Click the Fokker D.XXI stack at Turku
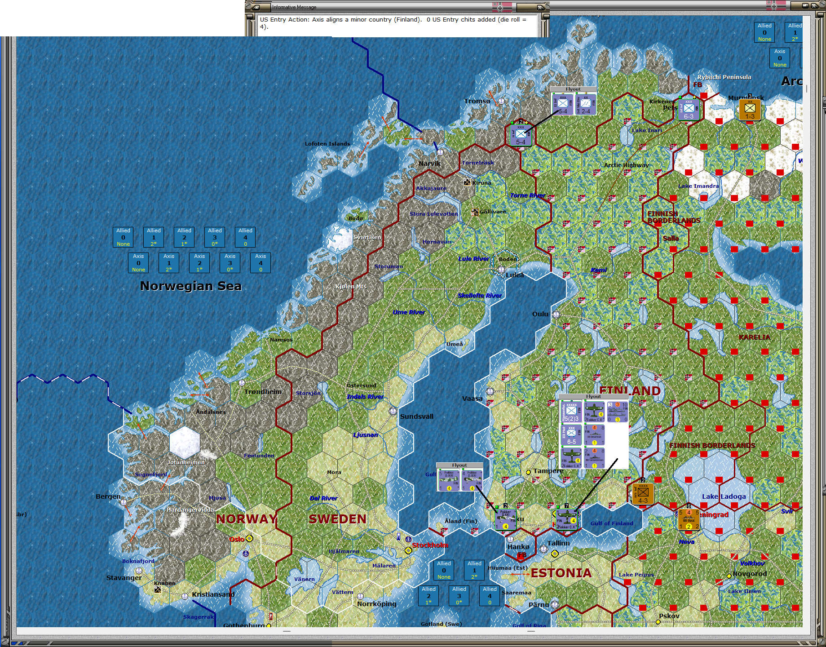 pos(506,520)
